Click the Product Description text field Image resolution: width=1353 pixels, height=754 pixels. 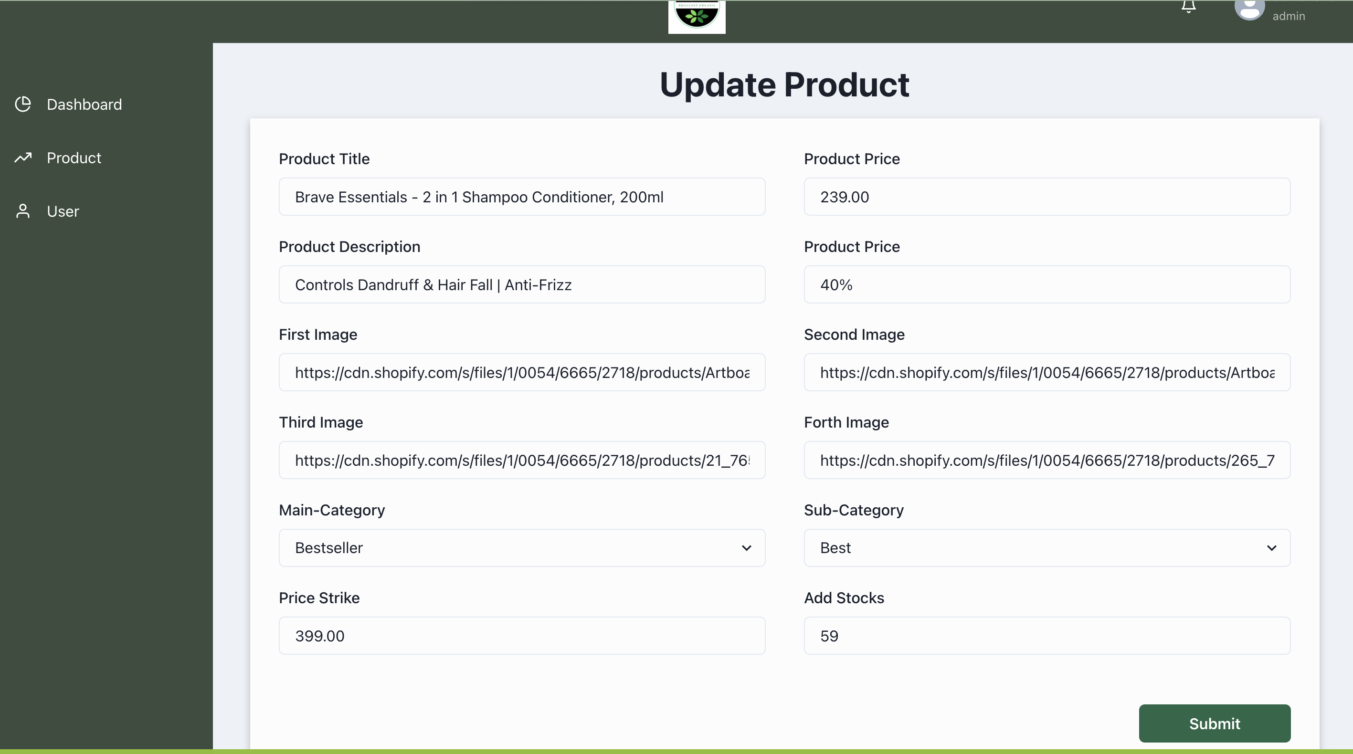click(521, 284)
